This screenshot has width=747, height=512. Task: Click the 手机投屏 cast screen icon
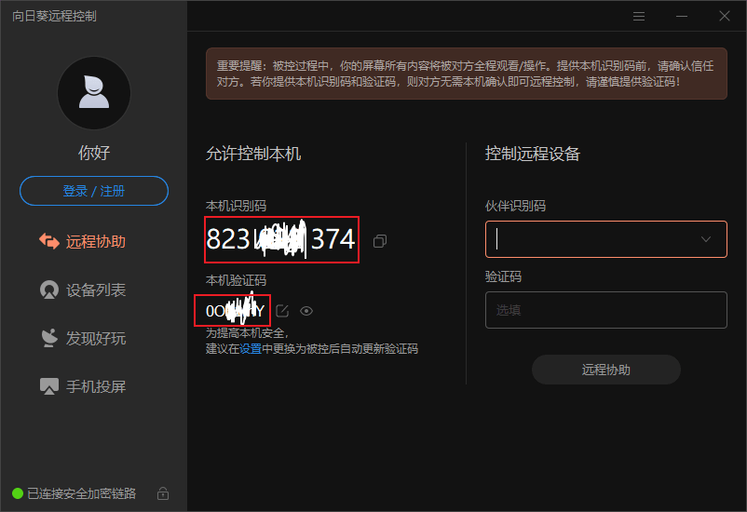click(x=49, y=386)
